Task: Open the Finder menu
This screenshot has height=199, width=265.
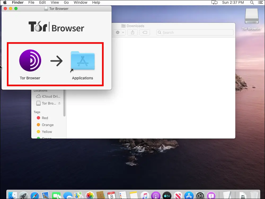Action: 18,2
